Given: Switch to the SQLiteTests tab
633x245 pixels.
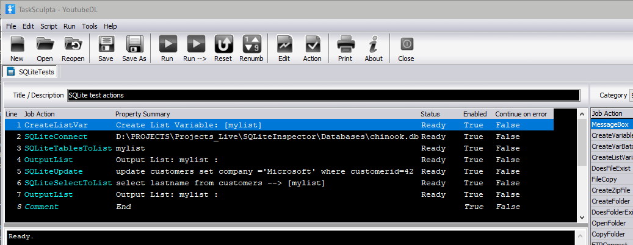Looking at the screenshot, I should pyautogui.click(x=32, y=72).
